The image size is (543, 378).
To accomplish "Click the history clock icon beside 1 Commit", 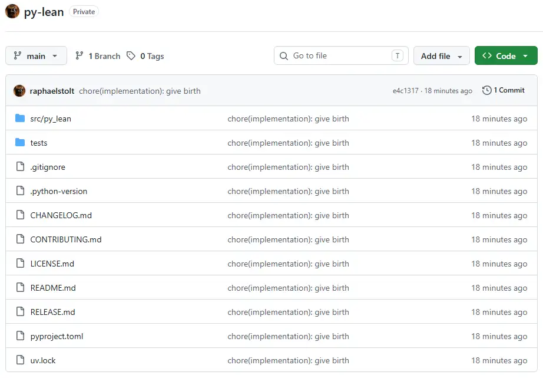I will click(486, 90).
